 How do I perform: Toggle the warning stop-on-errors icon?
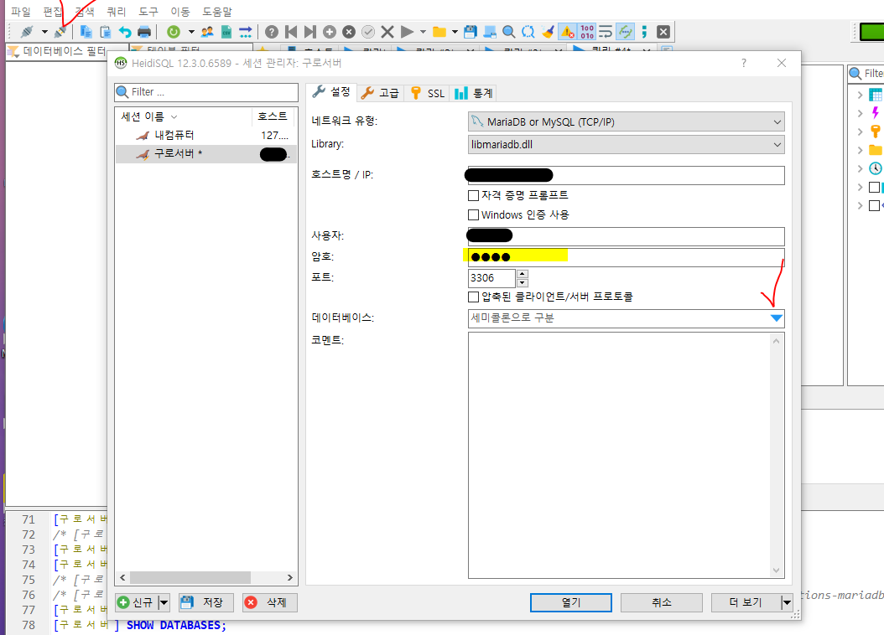tap(568, 32)
